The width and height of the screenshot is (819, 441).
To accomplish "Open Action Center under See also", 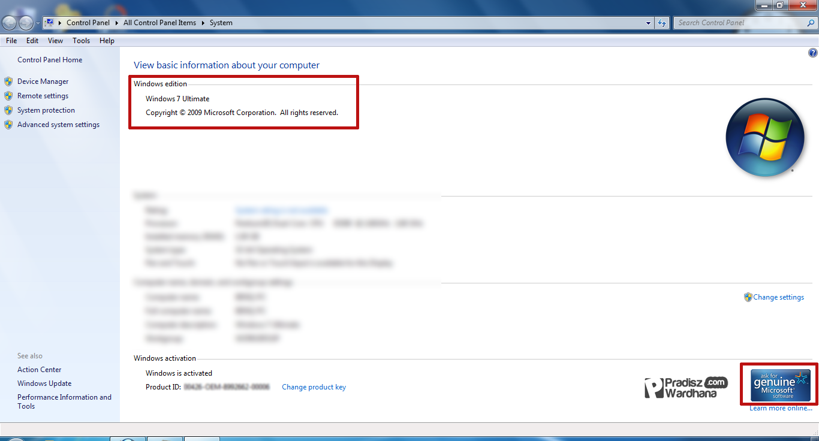I will coord(40,370).
